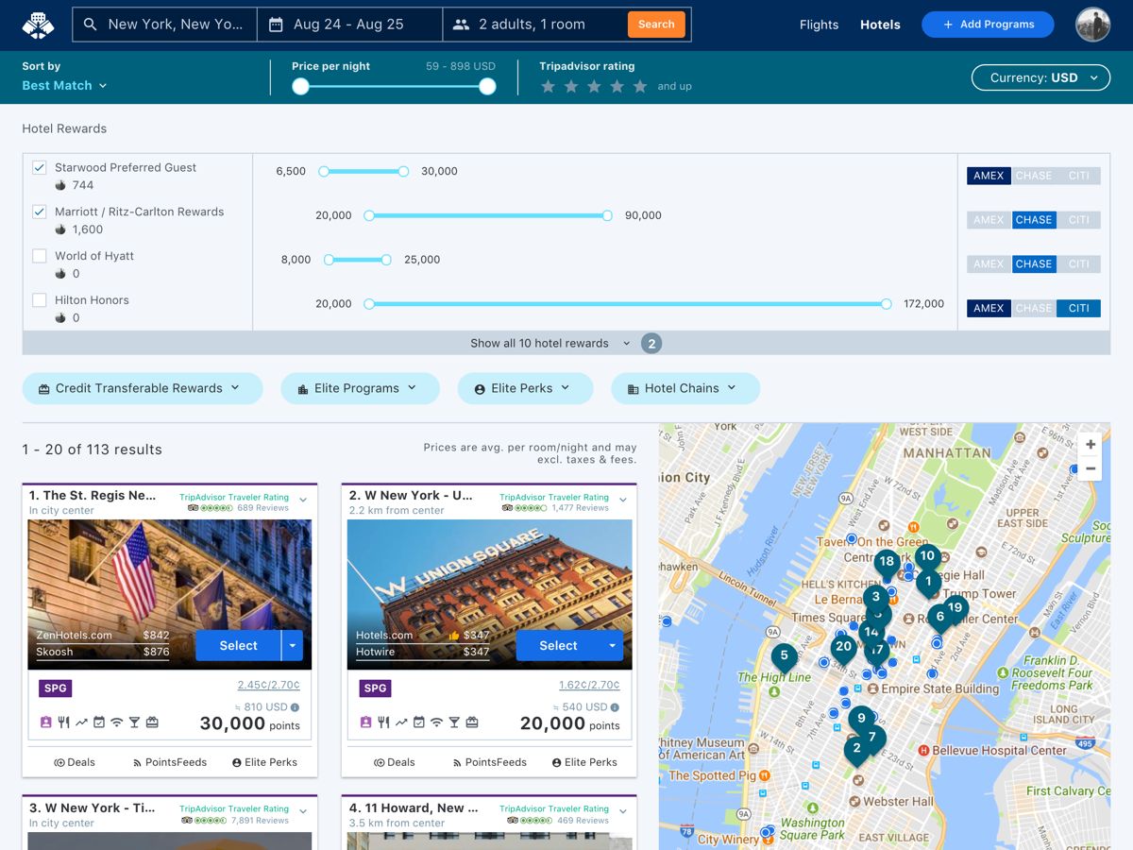1133x850 pixels.
Task: Click the 1.62¢/2.70¢ value link
Action: 589,685
